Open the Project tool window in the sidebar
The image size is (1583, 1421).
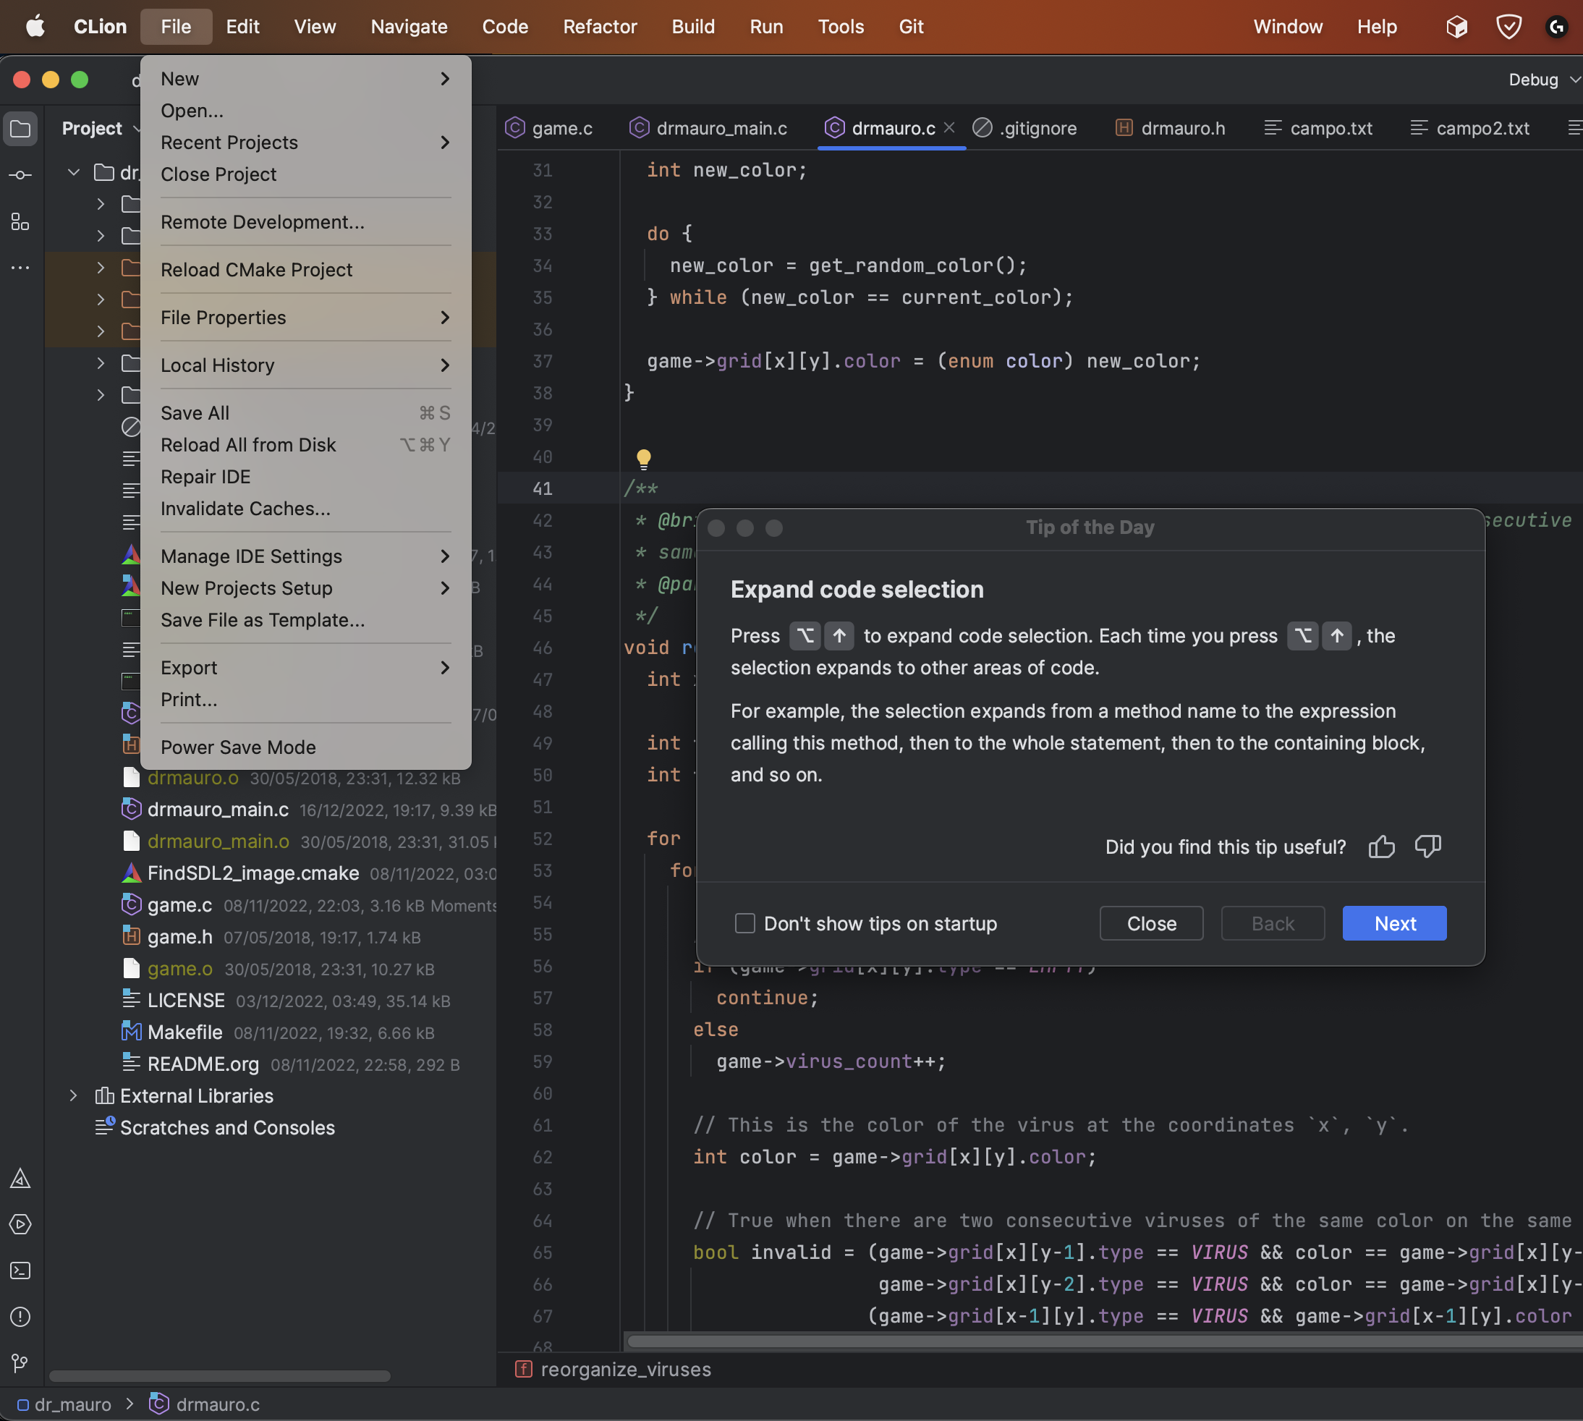tap(20, 129)
